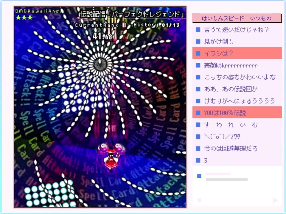
Task: Click the comment こっちの姿もかわいいよな
Action: 240,77
